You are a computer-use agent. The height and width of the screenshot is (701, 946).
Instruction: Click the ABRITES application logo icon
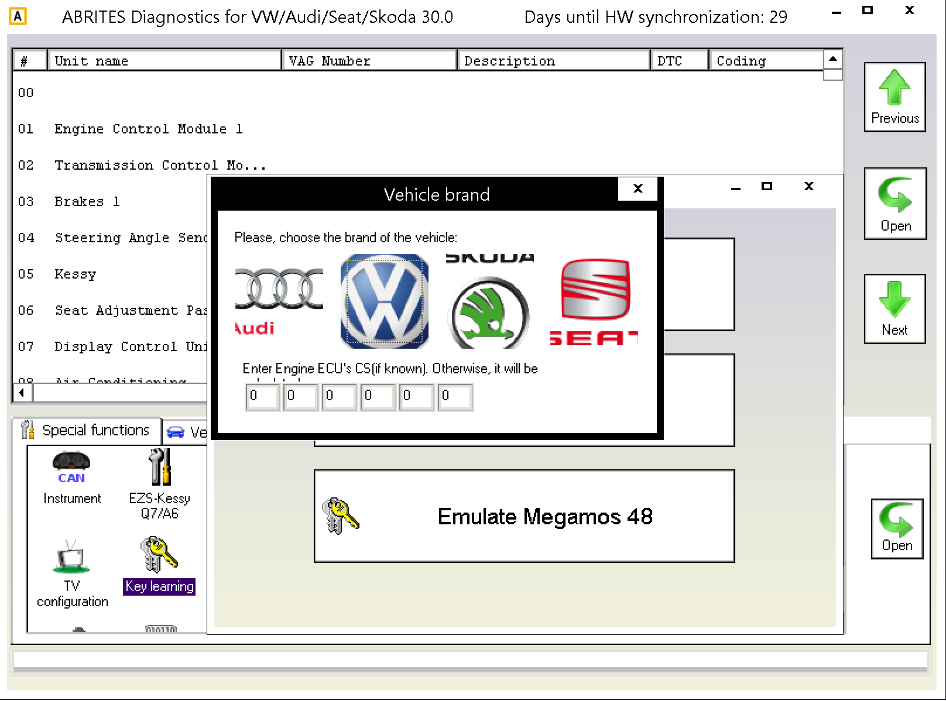click(18, 16)
